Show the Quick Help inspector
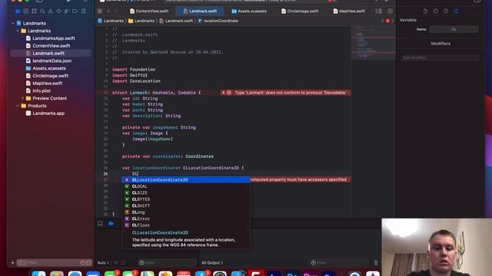The width and height of the screenshot is (492, 276). coord(446,11)
